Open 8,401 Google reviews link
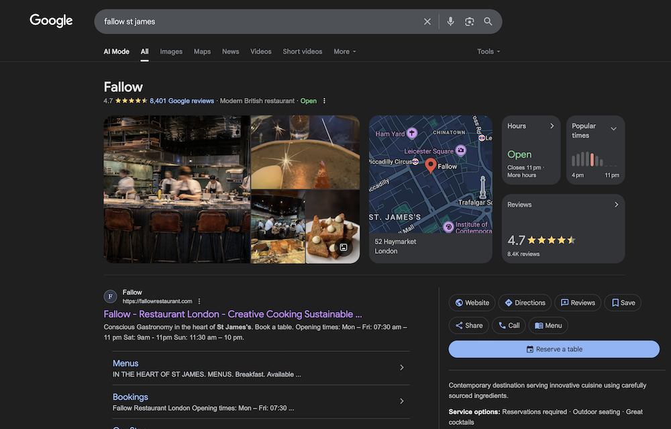671x429 pixels. coord(182,101)
